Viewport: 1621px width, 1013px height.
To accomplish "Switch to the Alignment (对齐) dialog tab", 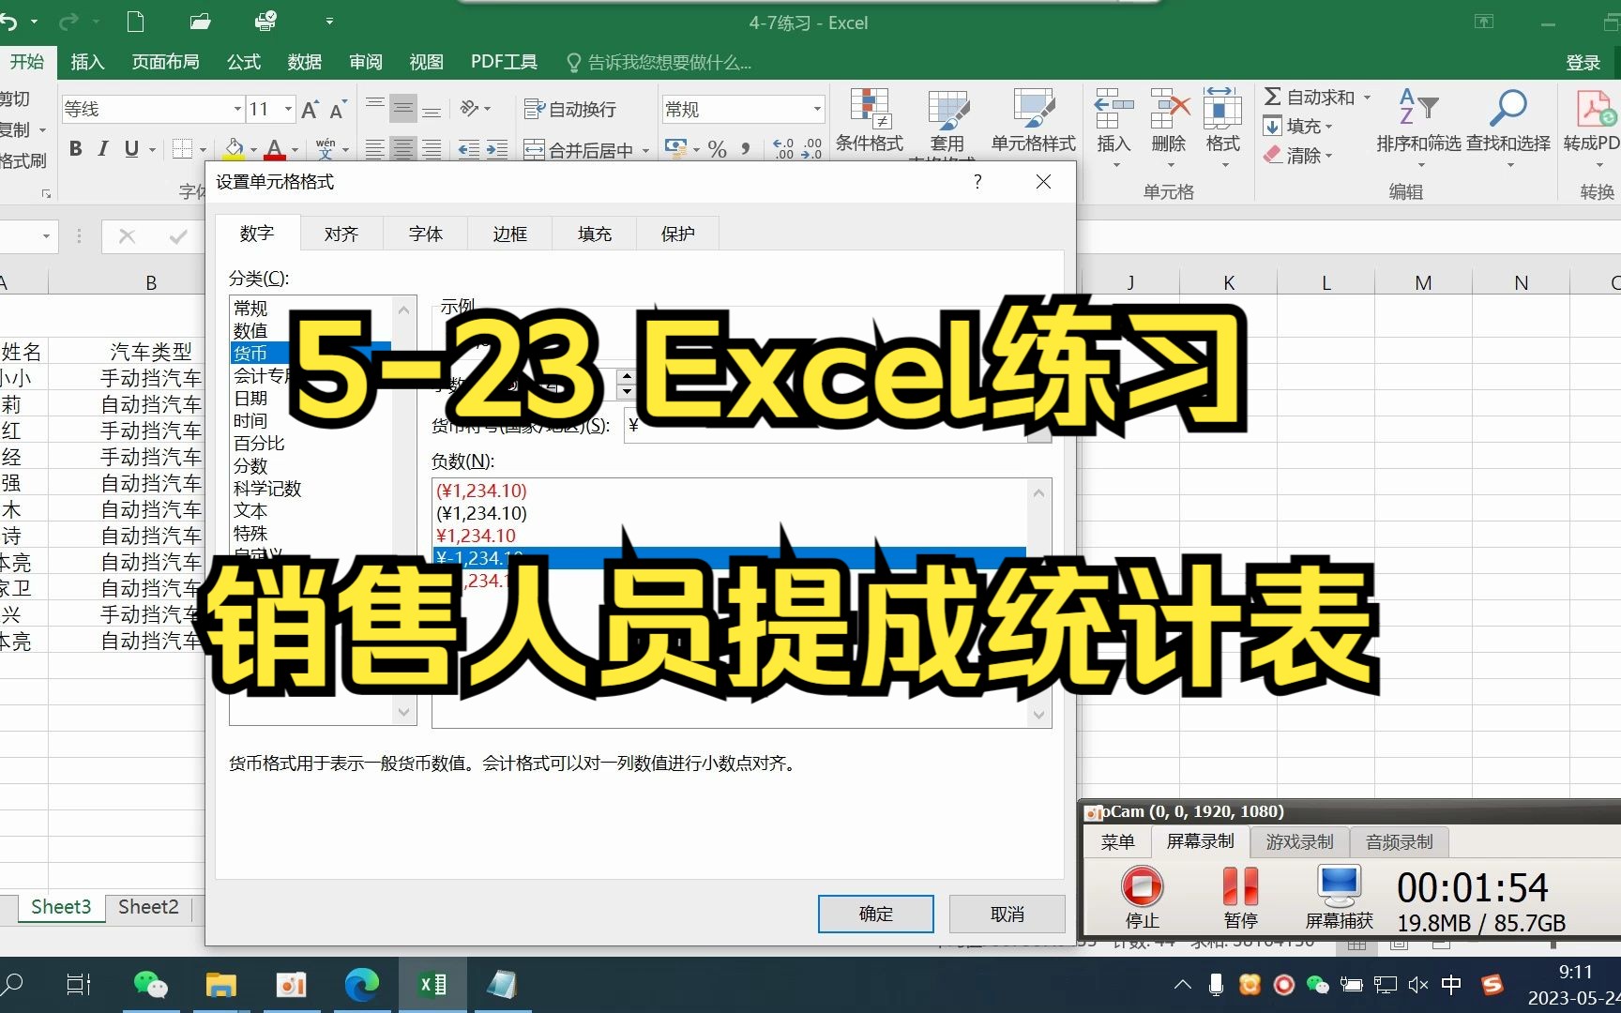I will (341, 234).
